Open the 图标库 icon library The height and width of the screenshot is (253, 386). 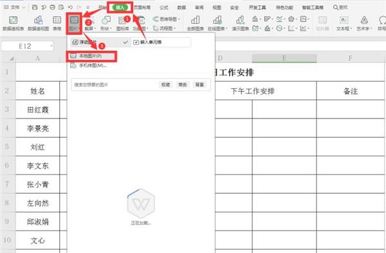123,23
